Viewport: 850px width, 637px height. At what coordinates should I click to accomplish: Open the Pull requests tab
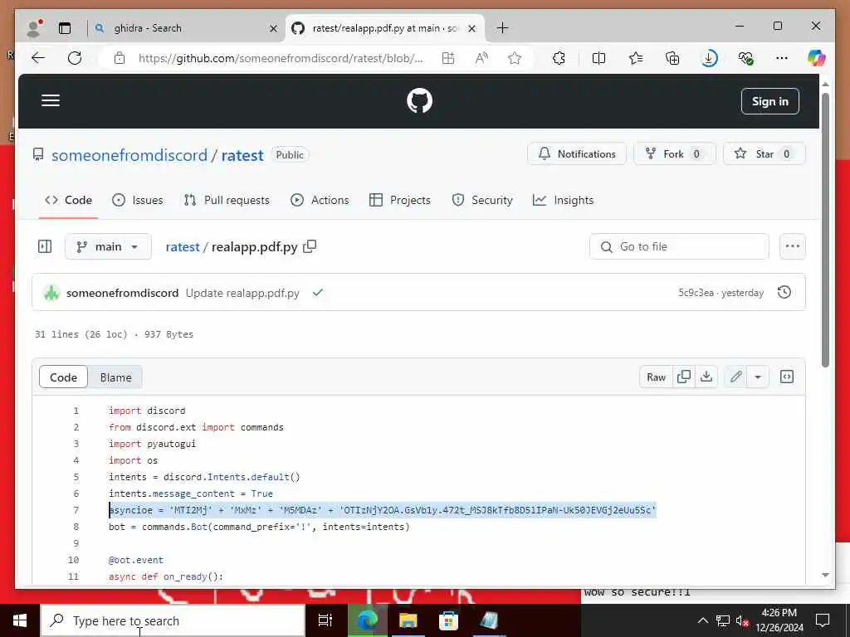pyautogui.click(x=227, y=200)
